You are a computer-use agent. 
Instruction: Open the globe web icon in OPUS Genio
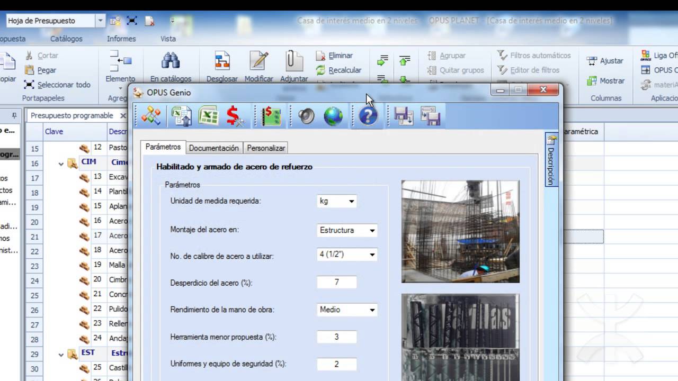click(x=333, y=115)
